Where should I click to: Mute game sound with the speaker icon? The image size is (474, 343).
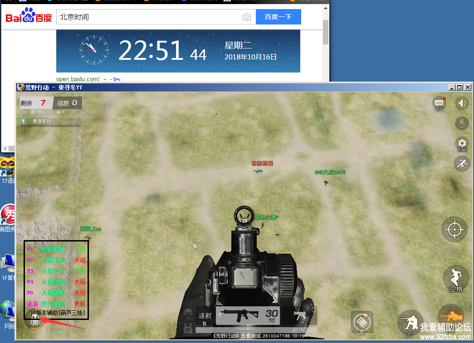(462, 103)
